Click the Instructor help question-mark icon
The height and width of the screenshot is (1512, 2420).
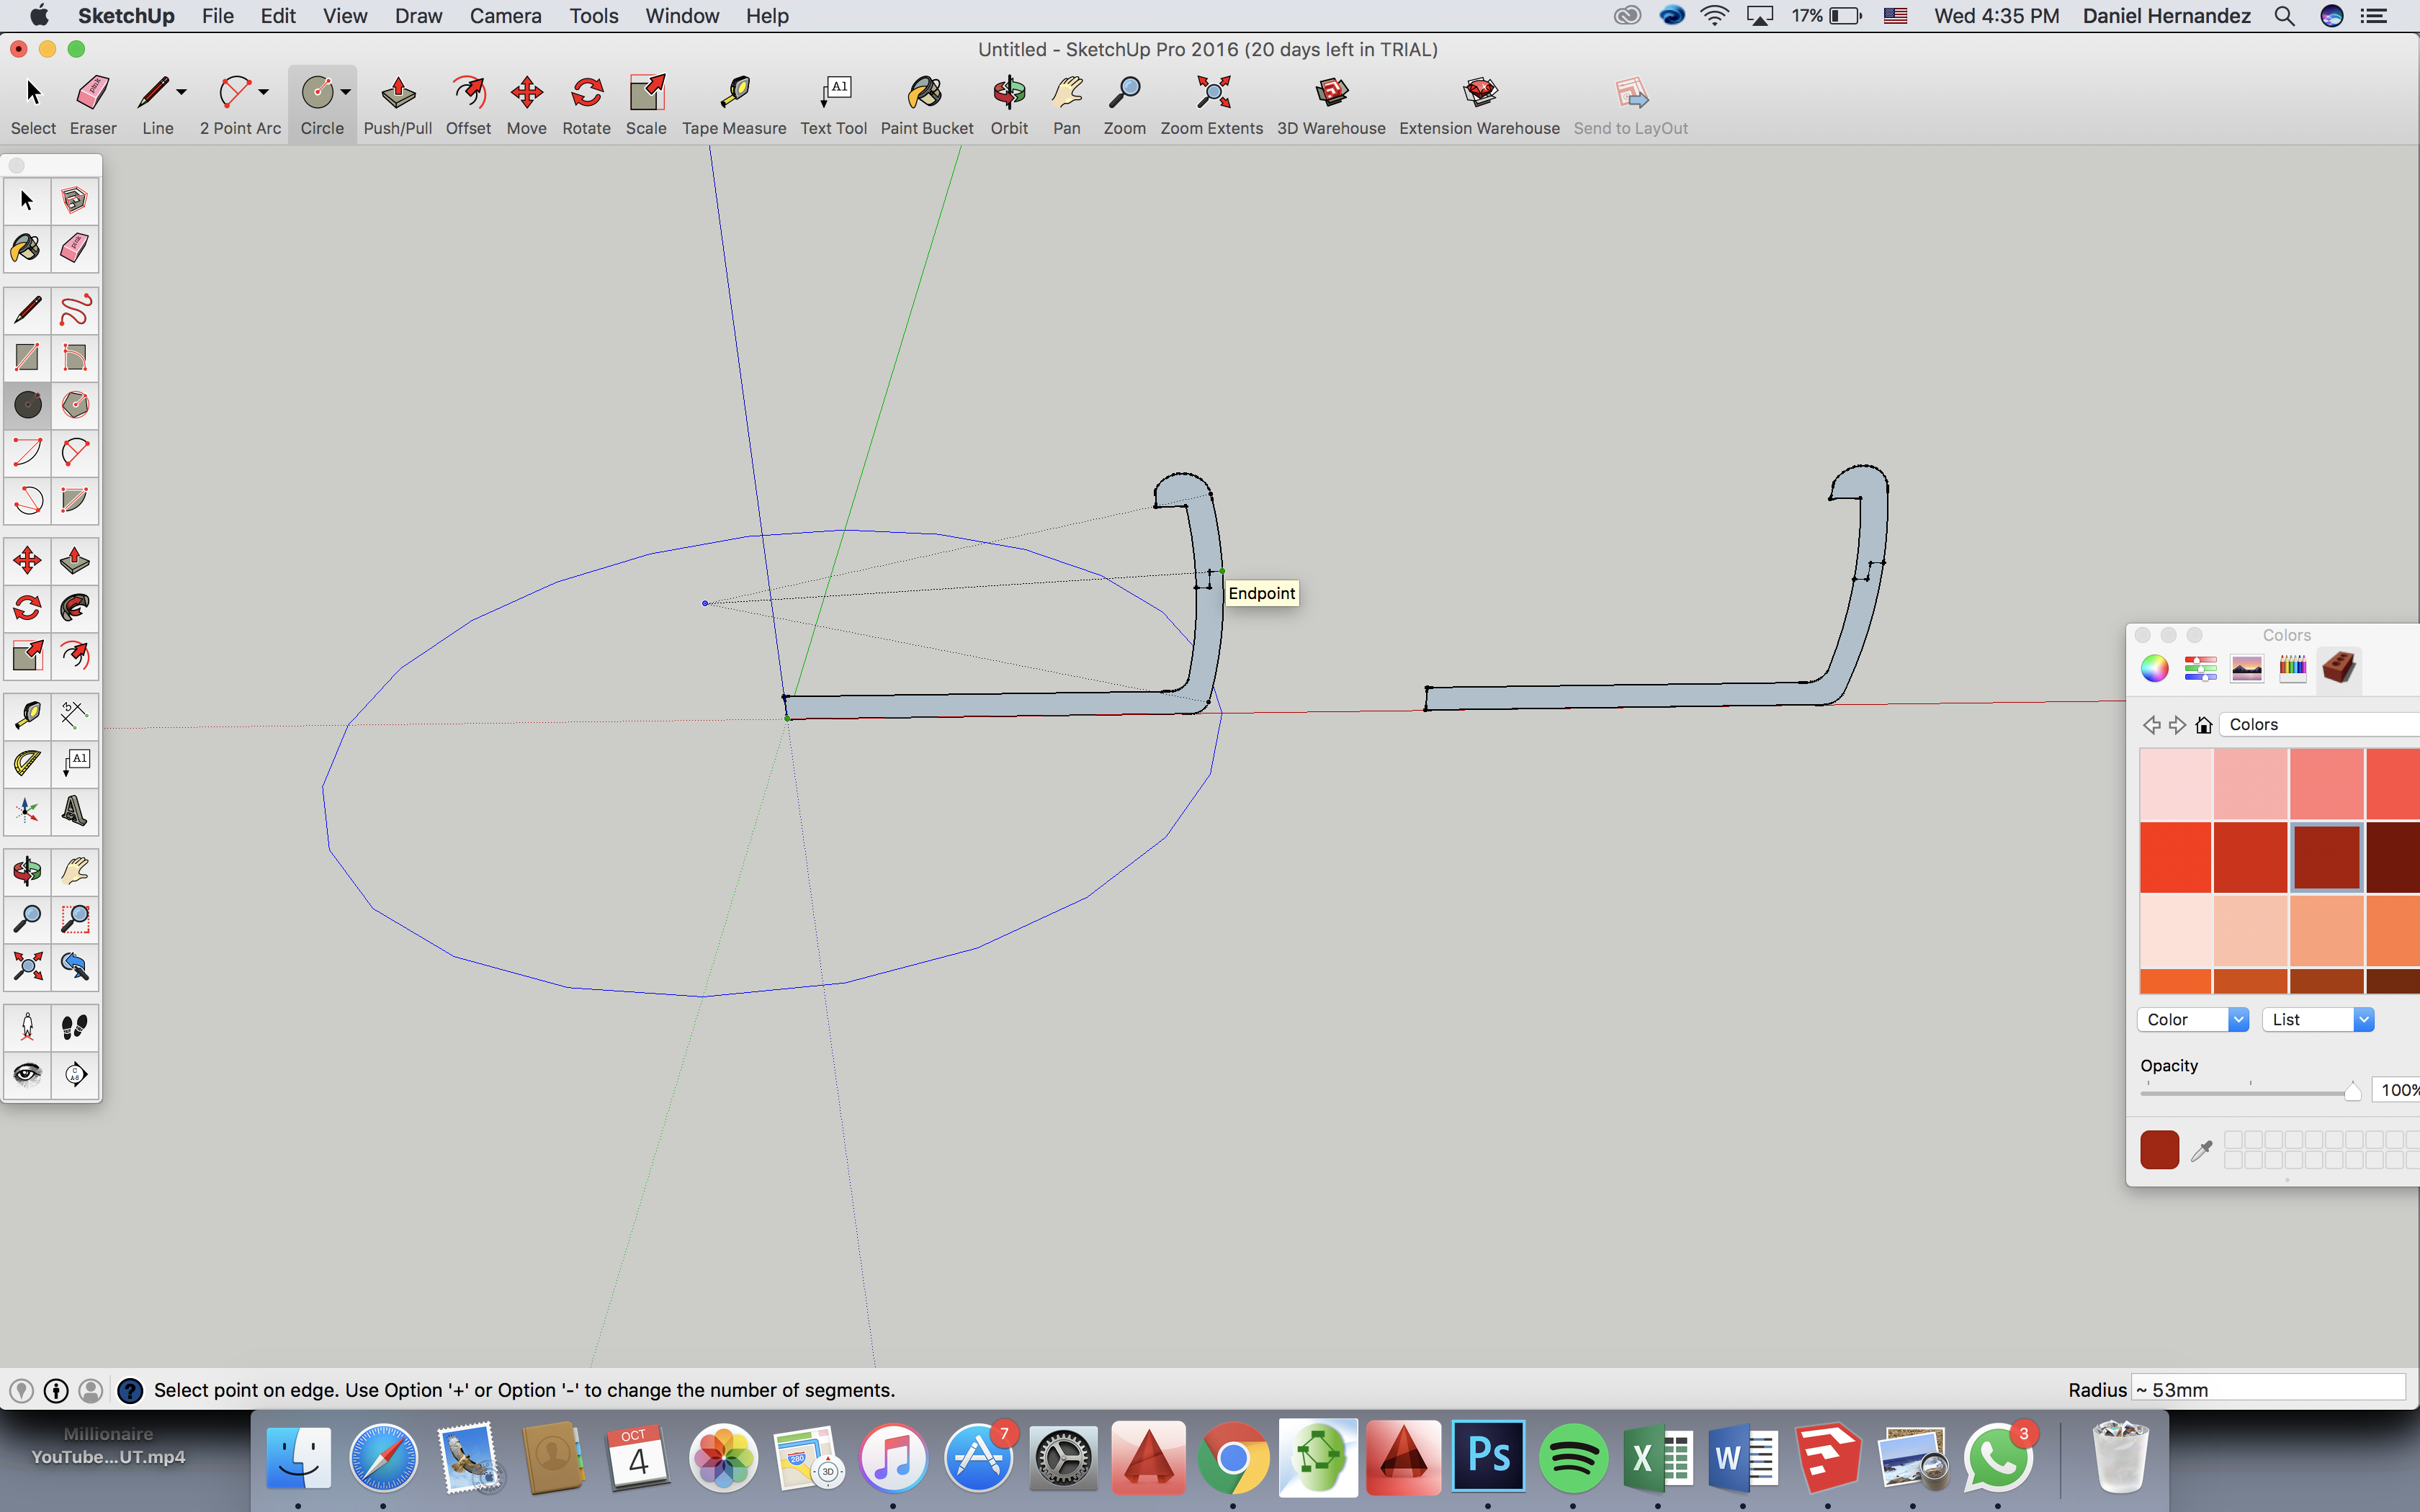click(130, 1390)
